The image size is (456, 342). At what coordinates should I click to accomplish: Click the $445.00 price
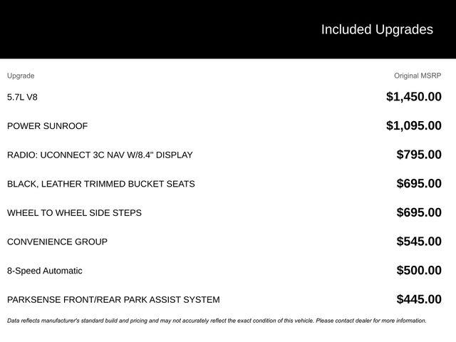[418, 300]
